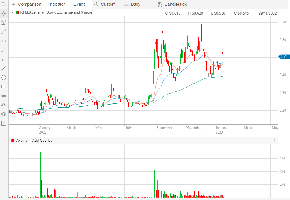Screen dimensions: 290x200
Task: Open the folder icon in top-left corner
Action: pyautogui.click(x=4, y=4)
